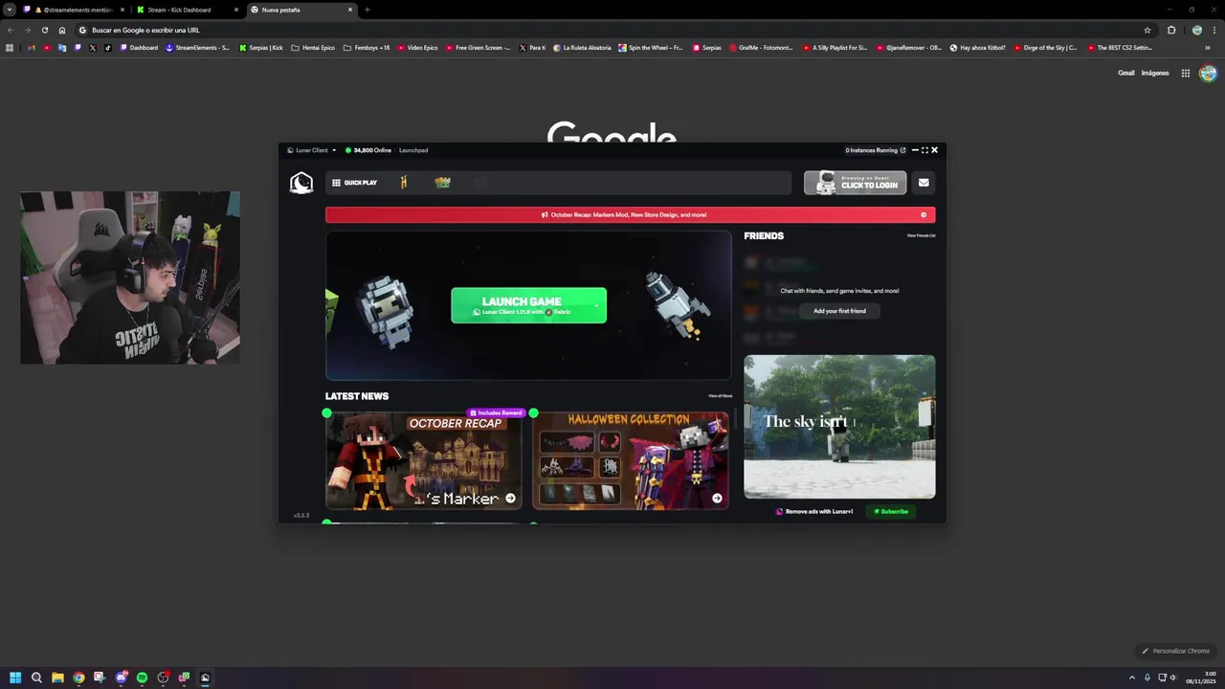This screenshot has height=689, width=1225.
Task: Click the October Recap red announcement banner
Action: [630, 215]
